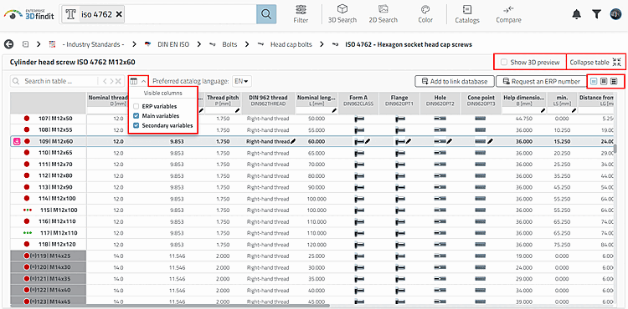Click the funnel filter icon at top right
628x309 pixels.
click(x=596, y=14)
